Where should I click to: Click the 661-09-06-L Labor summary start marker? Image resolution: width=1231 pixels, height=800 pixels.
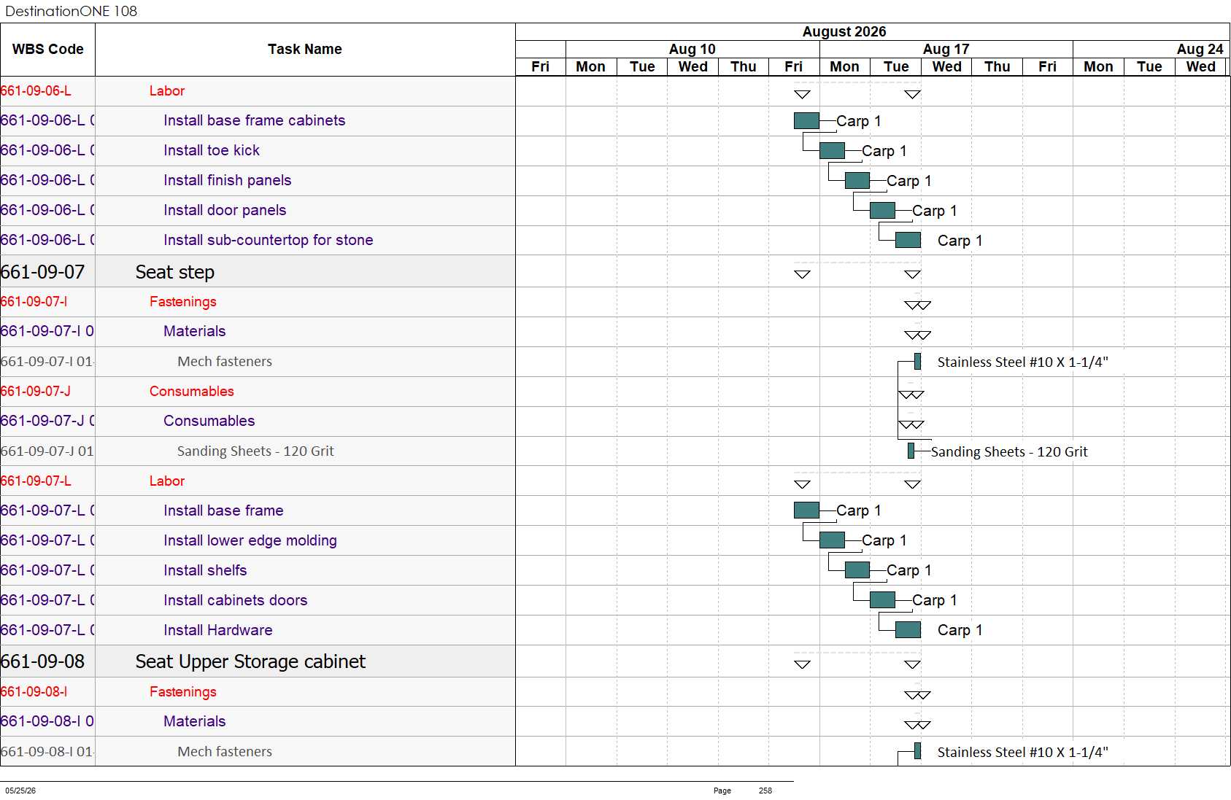tap(802, 95)
